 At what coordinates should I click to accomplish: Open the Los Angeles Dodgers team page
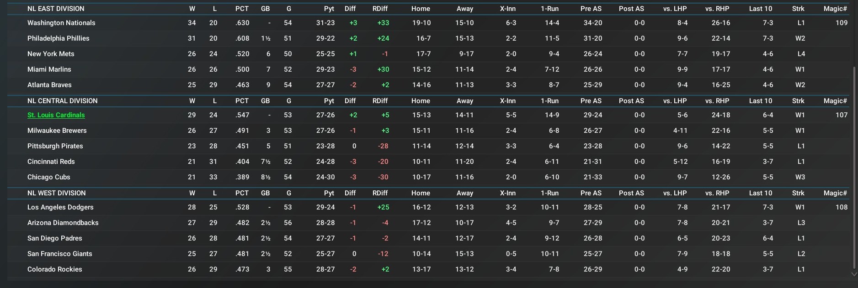60,207
